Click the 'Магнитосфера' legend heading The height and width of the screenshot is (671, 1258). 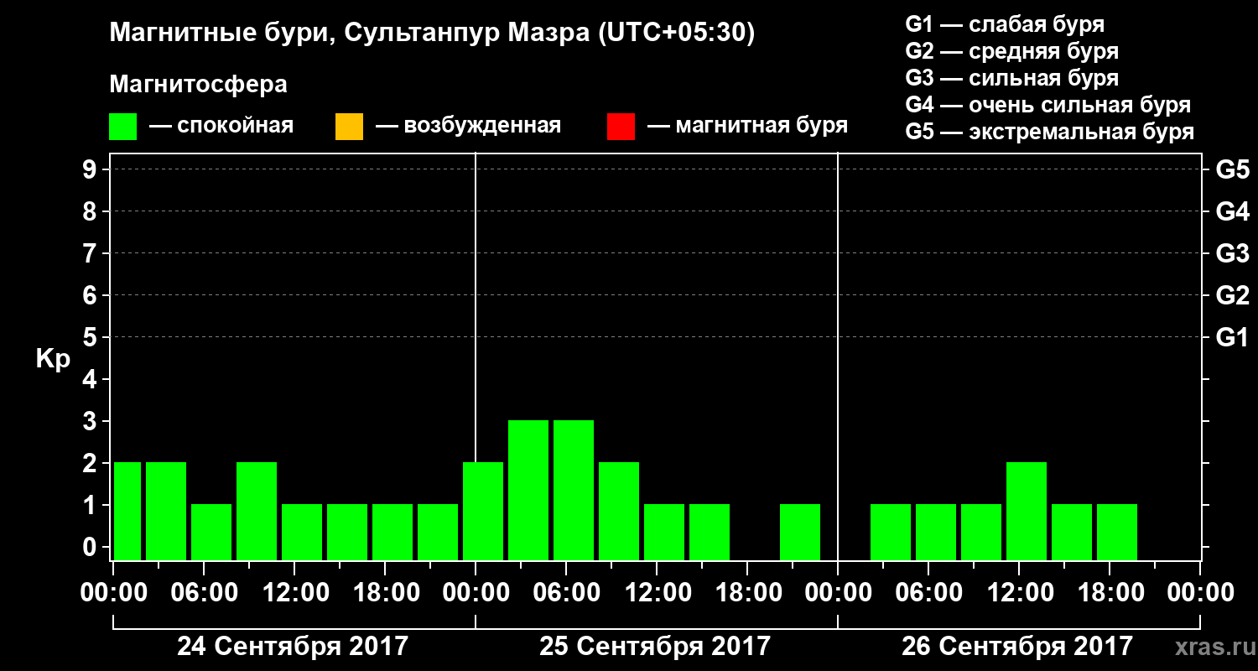click(199, 85)
